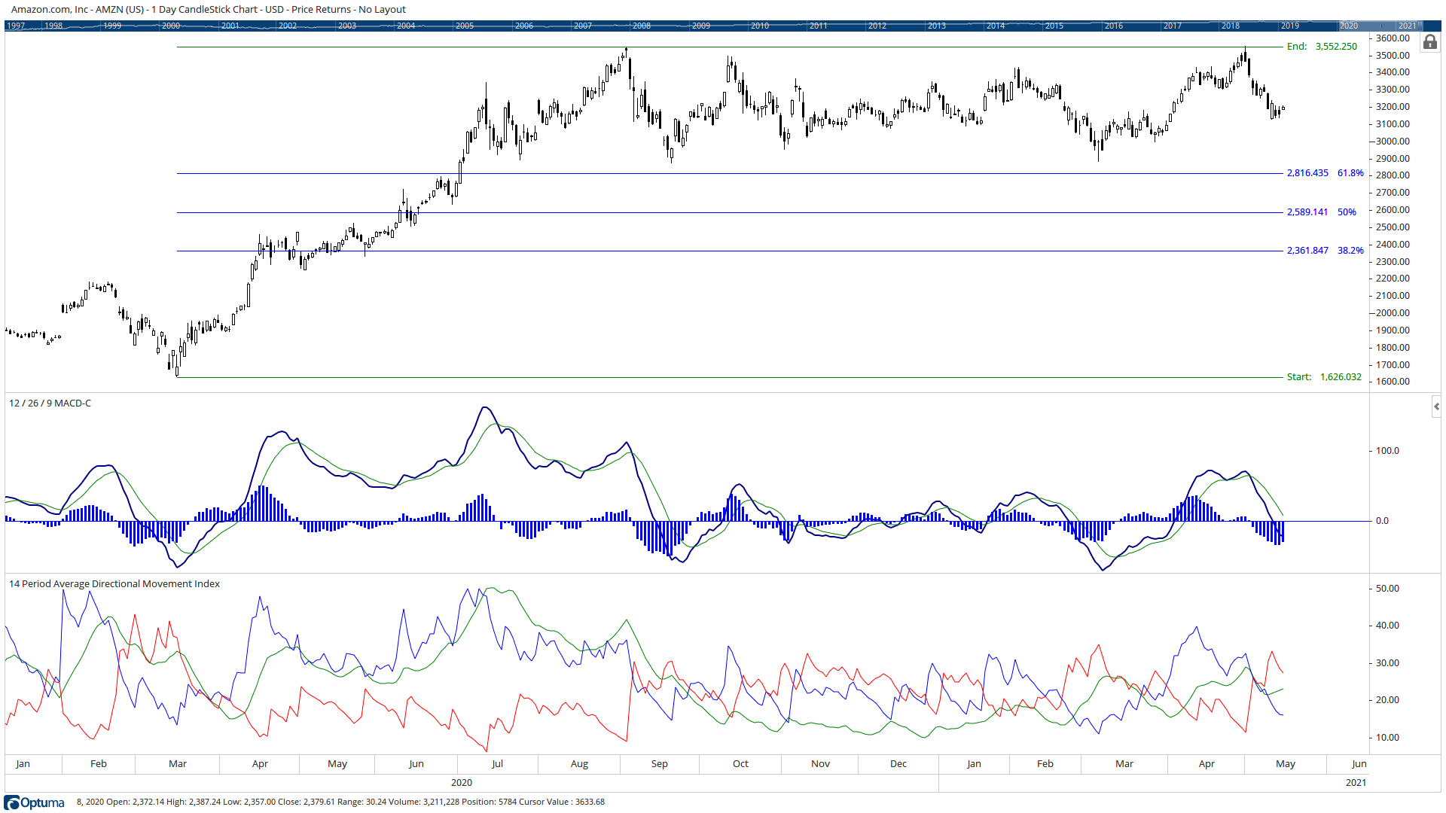1446x813 pixels.
Task: Click the 3000.00 level on price scale
Action: click(1393, 142)
